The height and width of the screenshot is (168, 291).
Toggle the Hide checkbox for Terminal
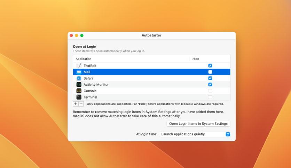point(210,97)
